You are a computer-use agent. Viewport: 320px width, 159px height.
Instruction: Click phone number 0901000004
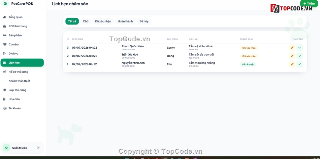point(128,50)
